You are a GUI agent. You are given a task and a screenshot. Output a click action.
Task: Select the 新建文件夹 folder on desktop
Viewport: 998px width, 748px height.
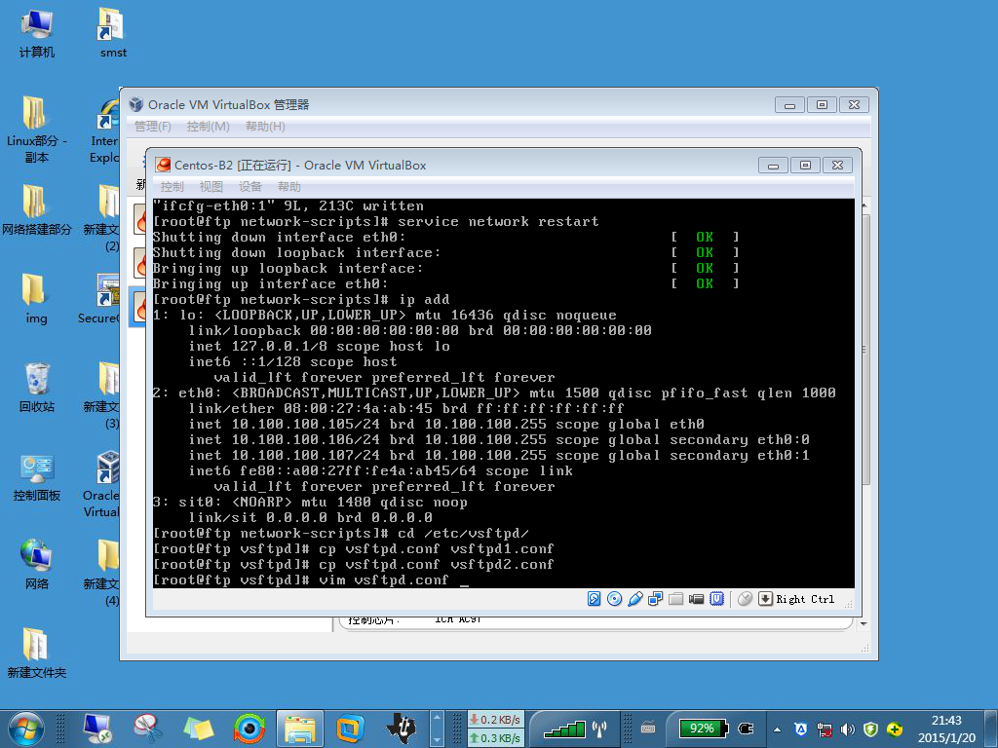37,653
